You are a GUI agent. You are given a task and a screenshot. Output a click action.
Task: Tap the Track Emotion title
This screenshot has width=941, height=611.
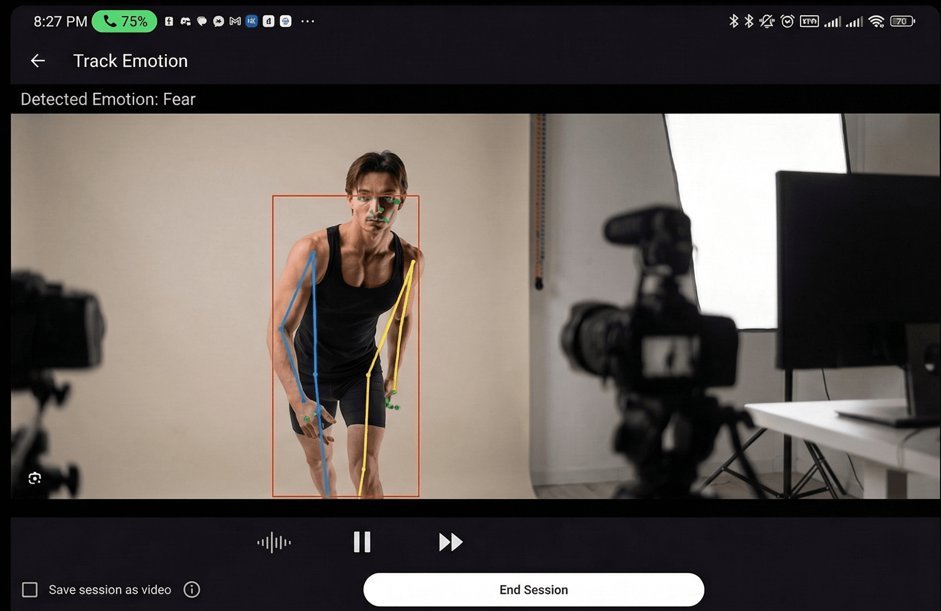130,61
